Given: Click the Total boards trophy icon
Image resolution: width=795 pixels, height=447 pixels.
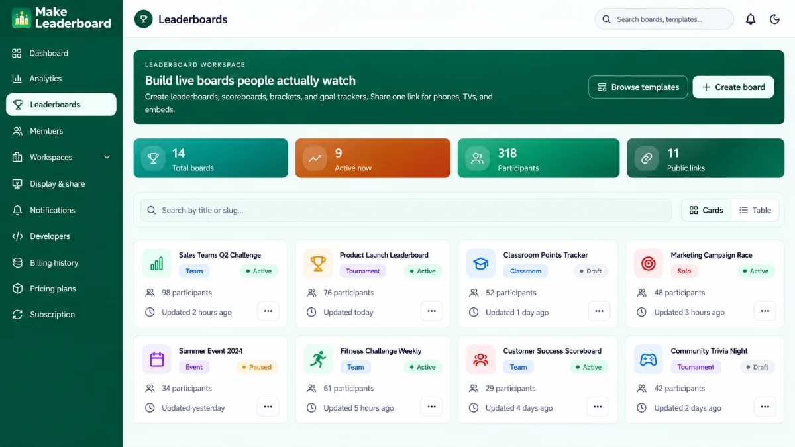Looking at the screenshot, I should pos(153,158).
